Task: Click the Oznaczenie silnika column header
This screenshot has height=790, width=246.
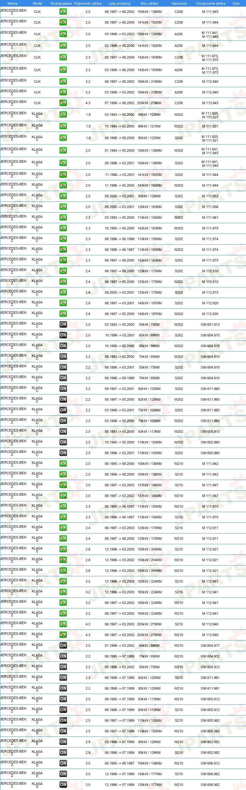Action: pyautogui.click(x=211, y=3)
